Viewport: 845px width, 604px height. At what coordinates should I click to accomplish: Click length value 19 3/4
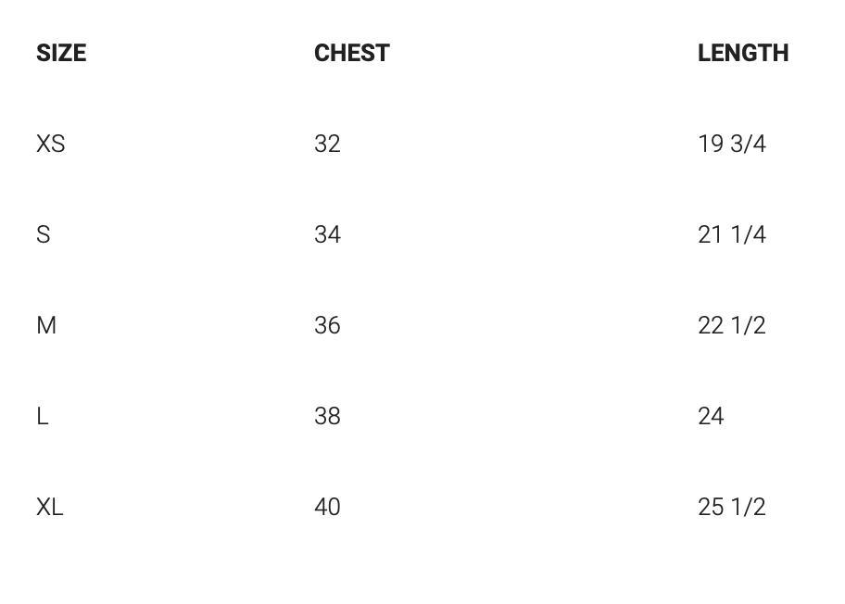[x=732, y=145]
